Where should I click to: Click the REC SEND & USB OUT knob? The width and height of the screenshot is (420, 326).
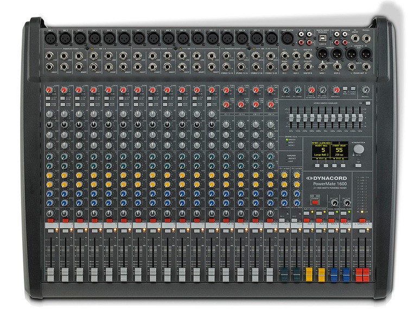pos(323,90)
